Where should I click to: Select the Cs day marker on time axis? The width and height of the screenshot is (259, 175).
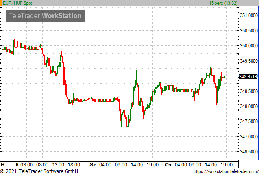coord(168,165)
